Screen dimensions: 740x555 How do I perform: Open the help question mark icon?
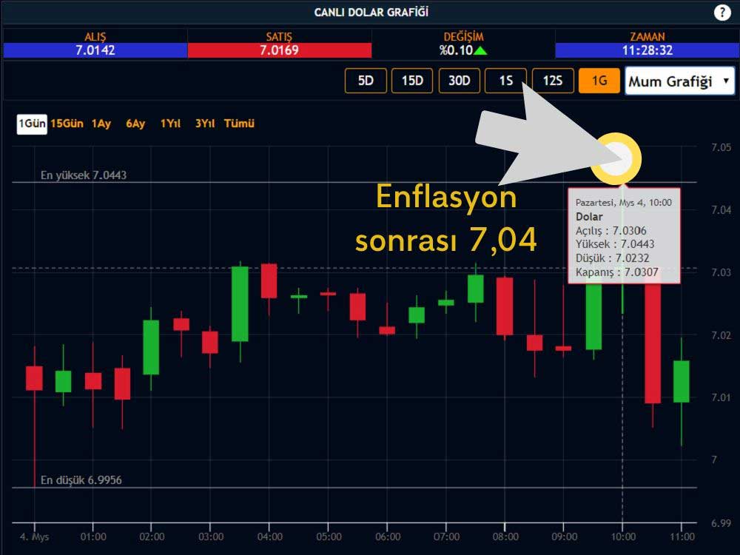point(721,13)
